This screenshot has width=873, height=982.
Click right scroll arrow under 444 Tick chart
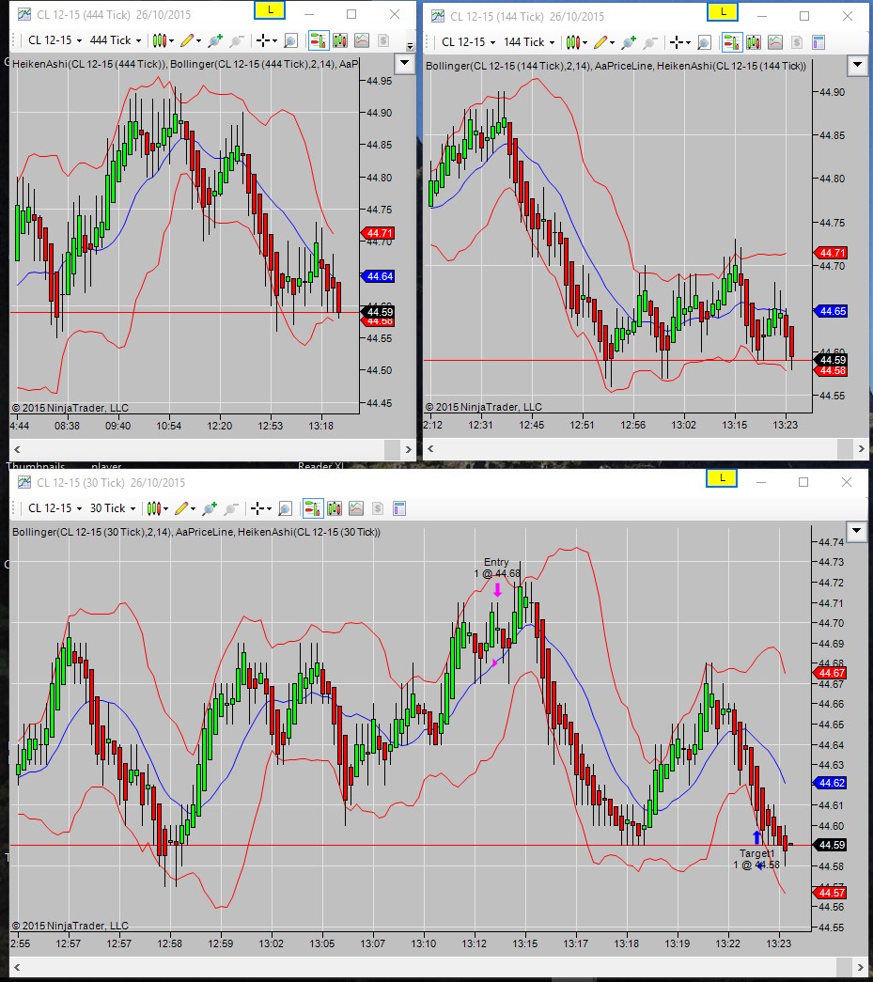pos(409,450)
